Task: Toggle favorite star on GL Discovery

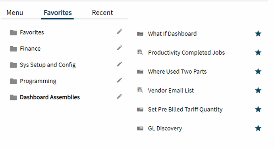Action: (x=258, y=128)
